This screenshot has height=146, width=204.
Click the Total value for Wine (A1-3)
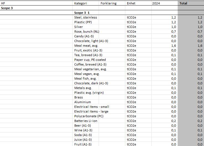pos(200,130)
